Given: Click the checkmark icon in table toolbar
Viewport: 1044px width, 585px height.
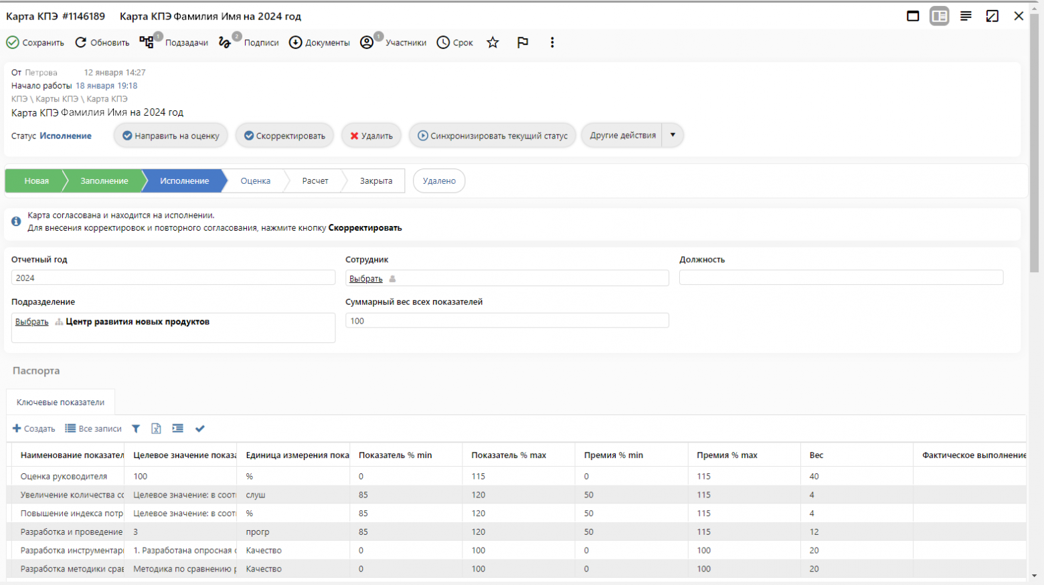Looking at the screenshot, I should (x=199, y=429).
